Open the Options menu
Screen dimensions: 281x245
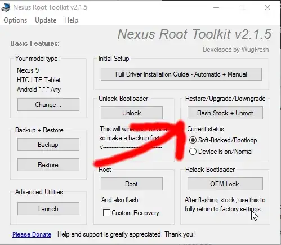[x=15, y=20]
